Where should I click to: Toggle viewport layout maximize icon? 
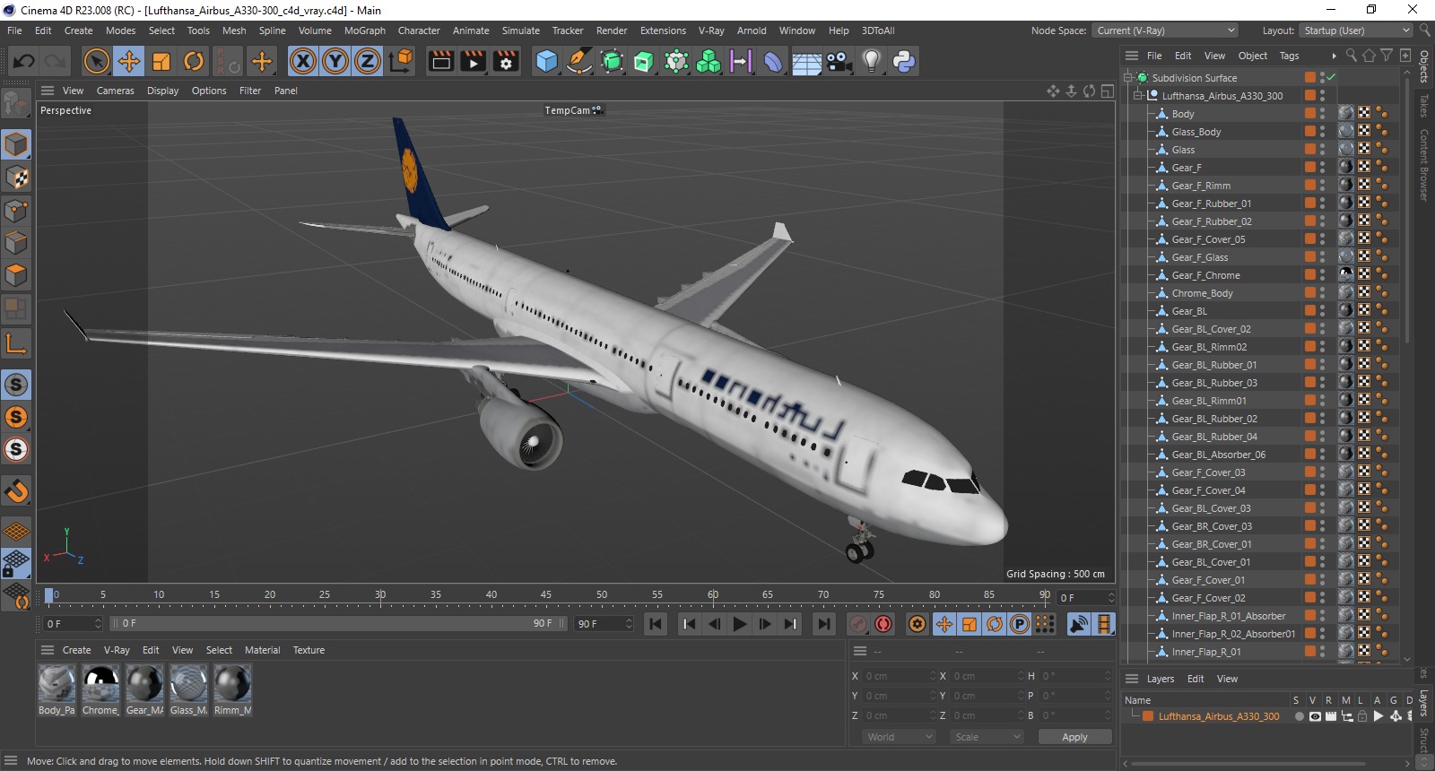point(1108,91)
